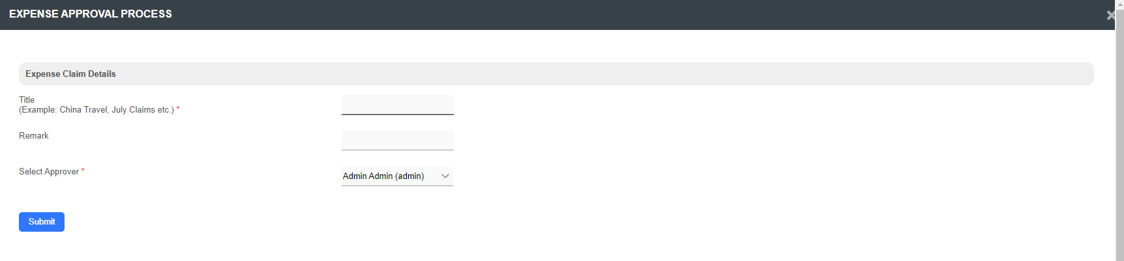The image size is (1124, 261).
Task: Click the Expense Claim Details section header
Action: point(70,74)
